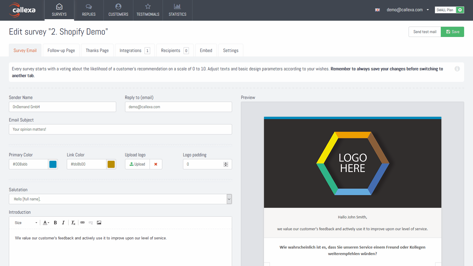Screen dimensions: 473x266
Task: Open the Salutation dropdown
Action: point(229,199)
